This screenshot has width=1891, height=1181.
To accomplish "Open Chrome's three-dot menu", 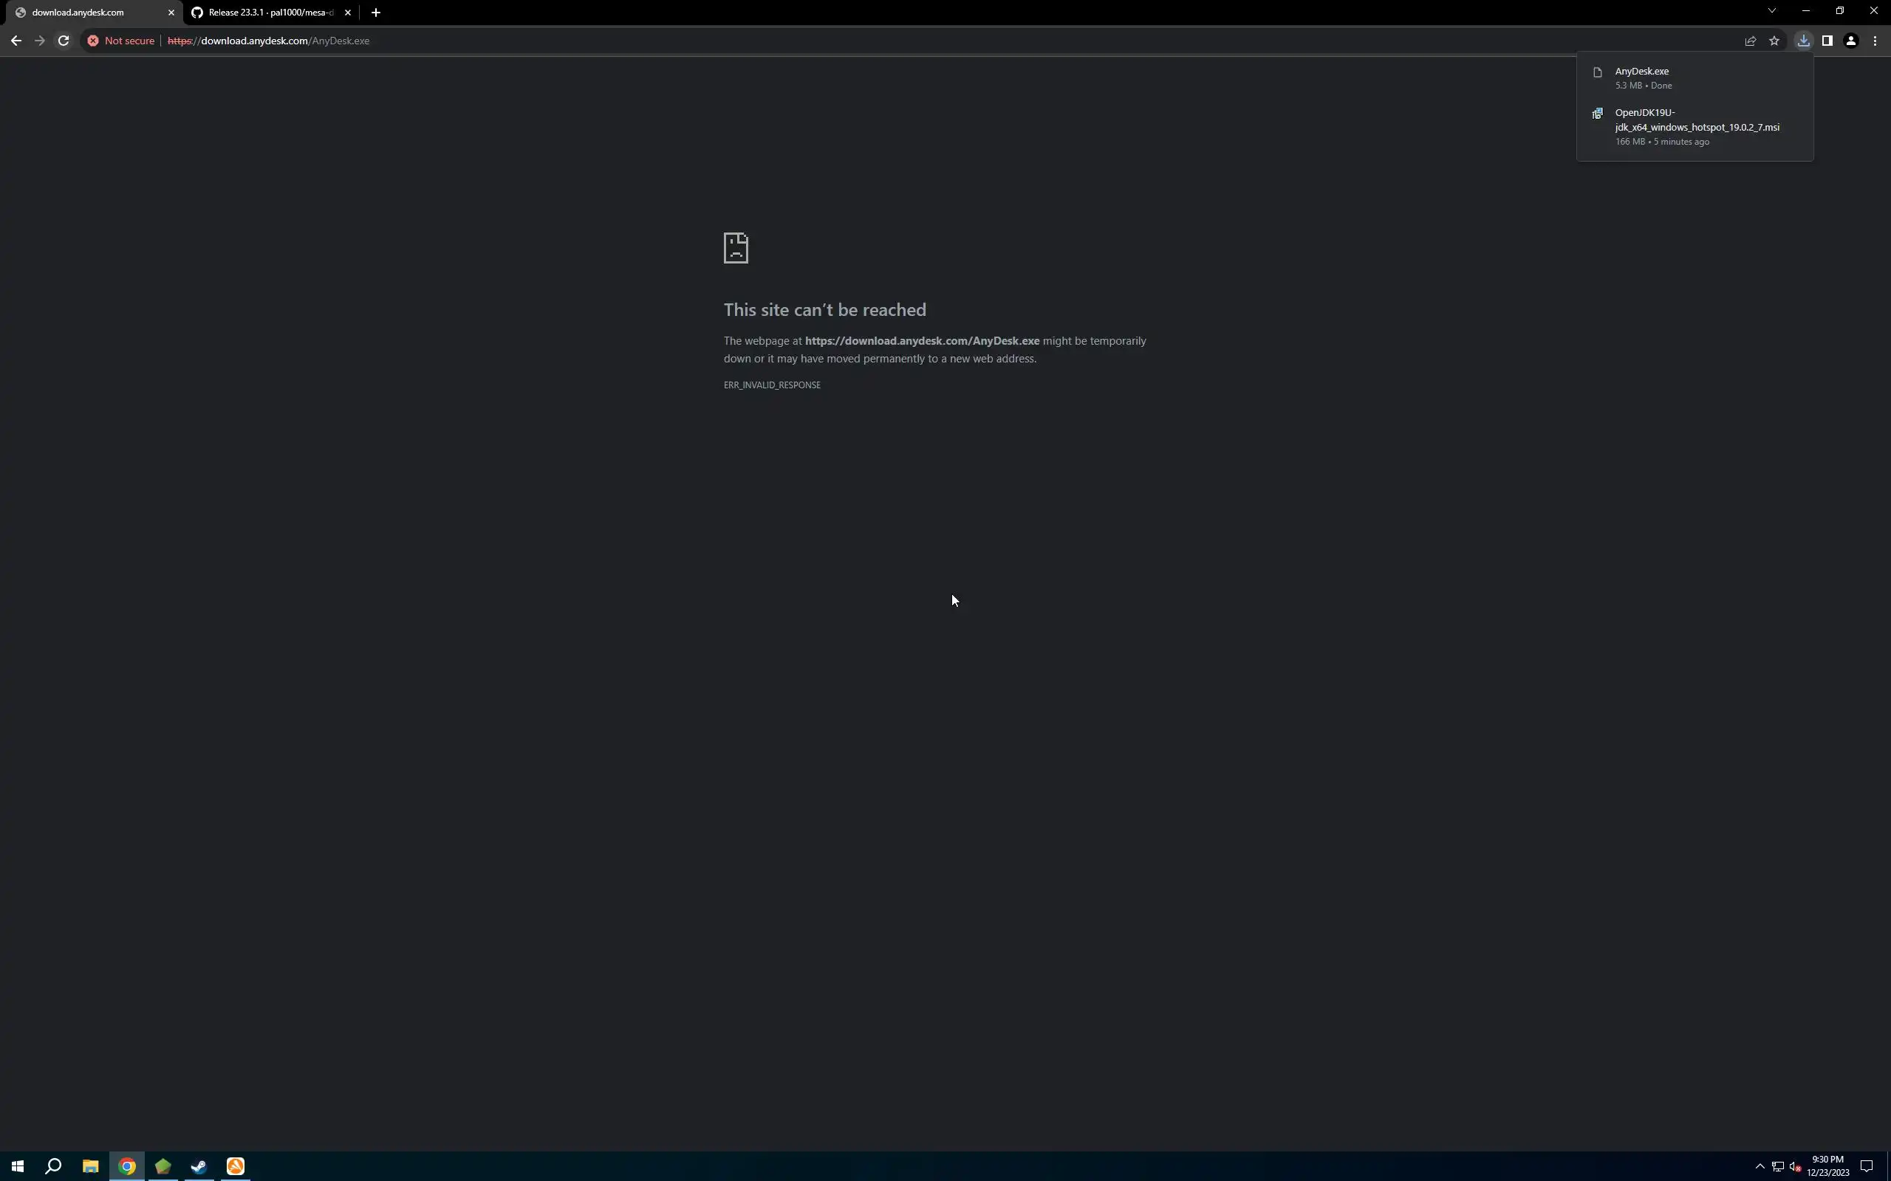I will [x=1875, y=41].
